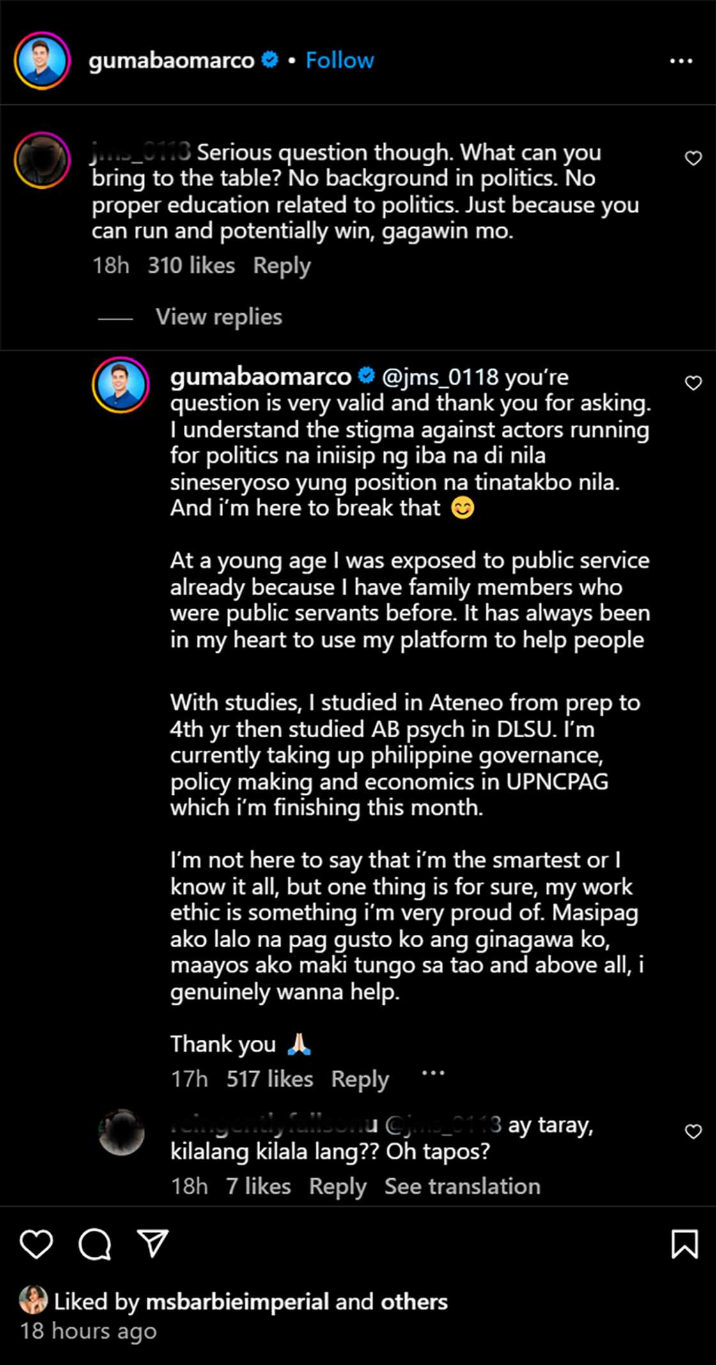
Task: Open more options on gumabaomarco's reply
Action: pyautogui.click(x=433, y=1073)
